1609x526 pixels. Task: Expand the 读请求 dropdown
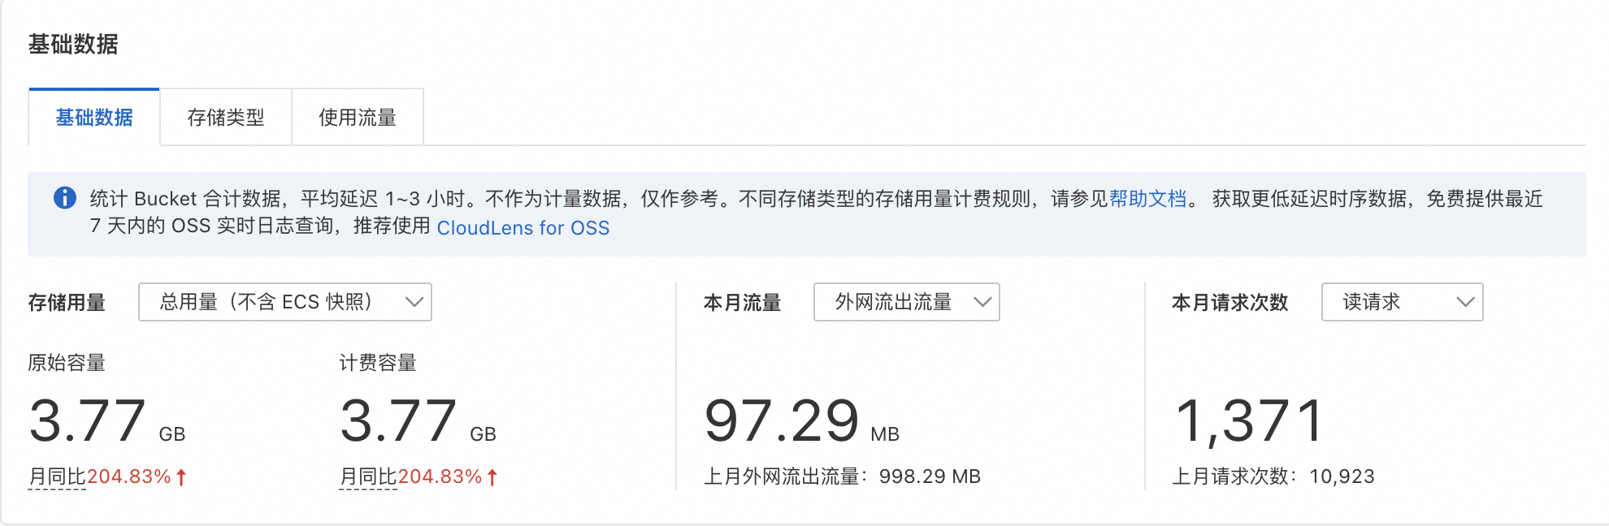point(1402,302)
